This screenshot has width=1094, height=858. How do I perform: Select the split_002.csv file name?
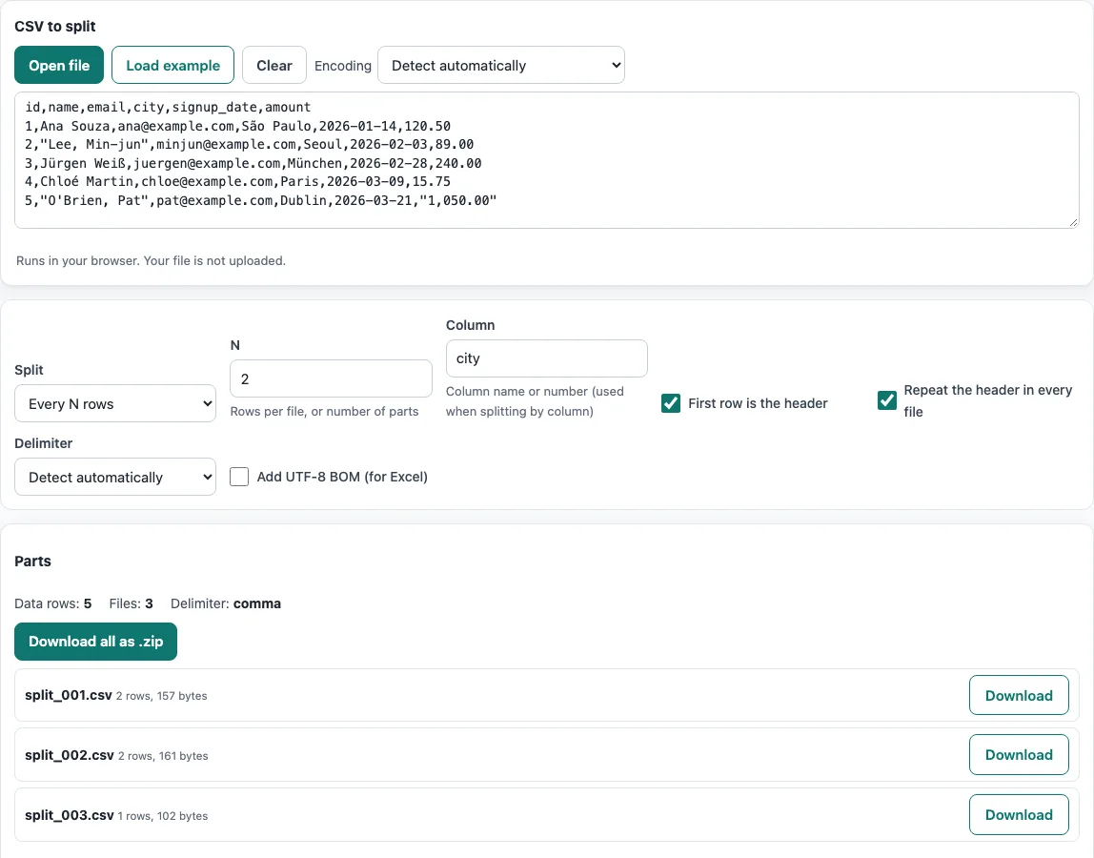tap(69, 755)
